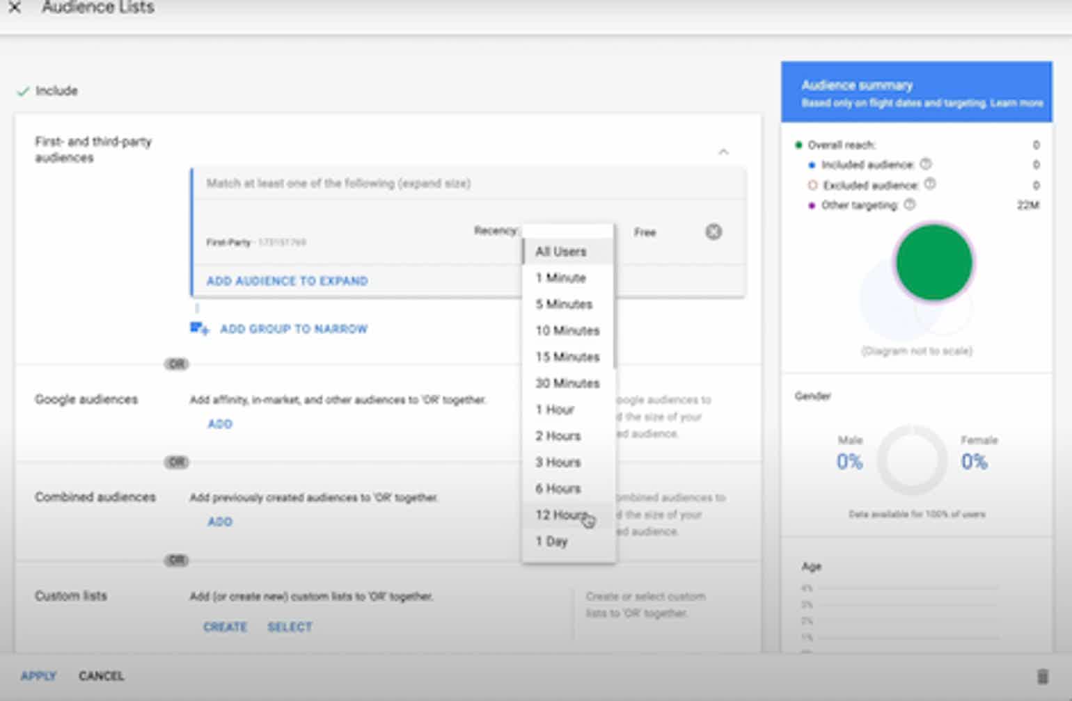Click CANCEL to discard changes
This screenshot has height=701, width=1072.
pos(101,675)
